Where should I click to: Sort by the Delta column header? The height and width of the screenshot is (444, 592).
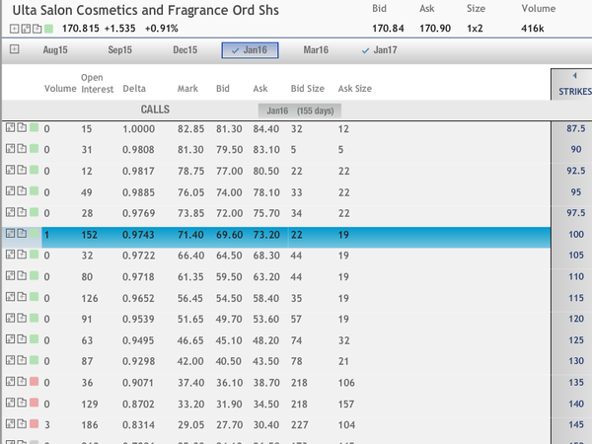point(134,89)
